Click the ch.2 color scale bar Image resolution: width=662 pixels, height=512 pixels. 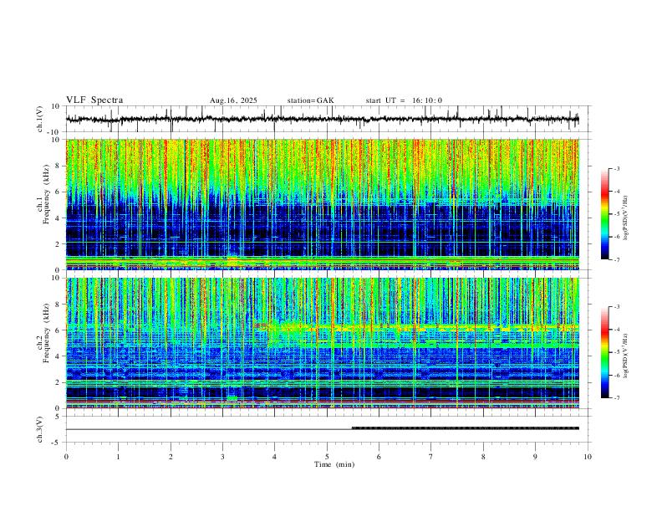pyautogui.click(x=604, y=352)
